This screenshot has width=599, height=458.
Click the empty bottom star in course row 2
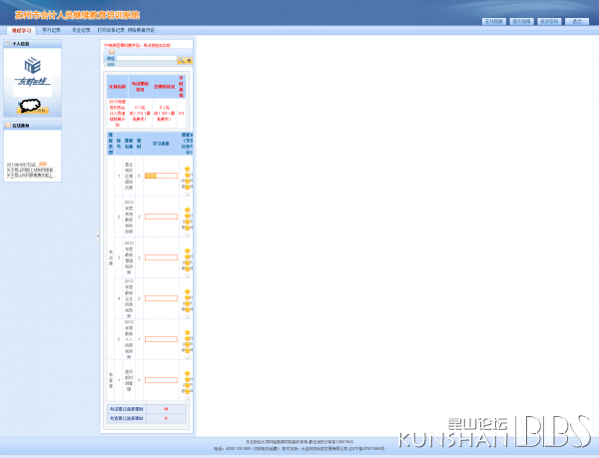188,234
